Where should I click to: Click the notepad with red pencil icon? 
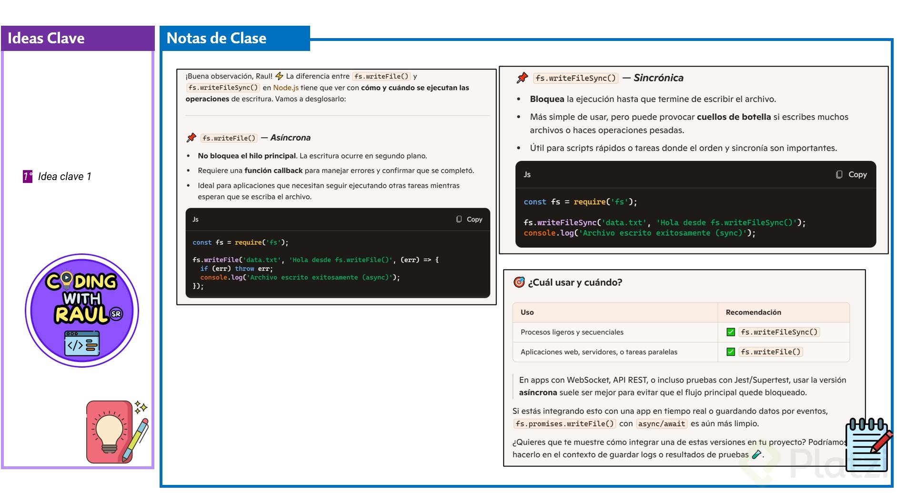[x=868, y=444]
